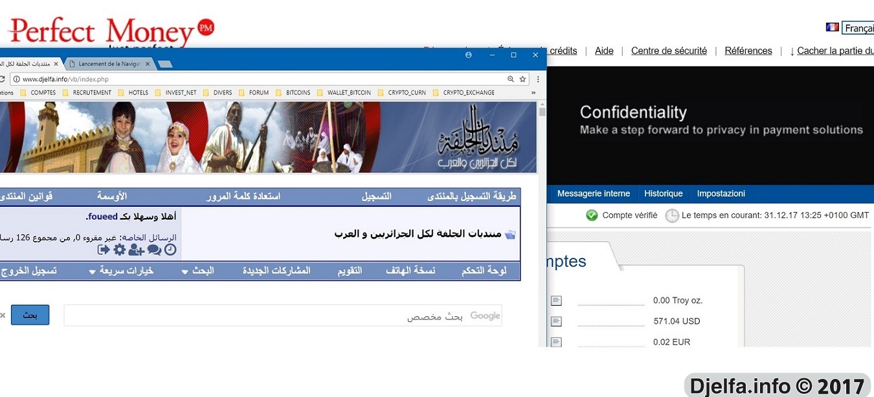Click the statement icon for 571.04 USD
The height and width of the screenshot is (397, 874).
[x=556, y=321]
